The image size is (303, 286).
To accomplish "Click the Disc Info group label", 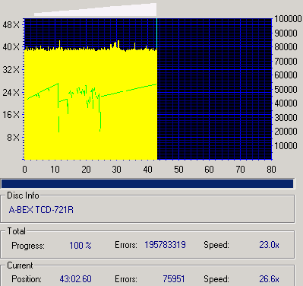I will pyautogui.click(x=23, y=195).
